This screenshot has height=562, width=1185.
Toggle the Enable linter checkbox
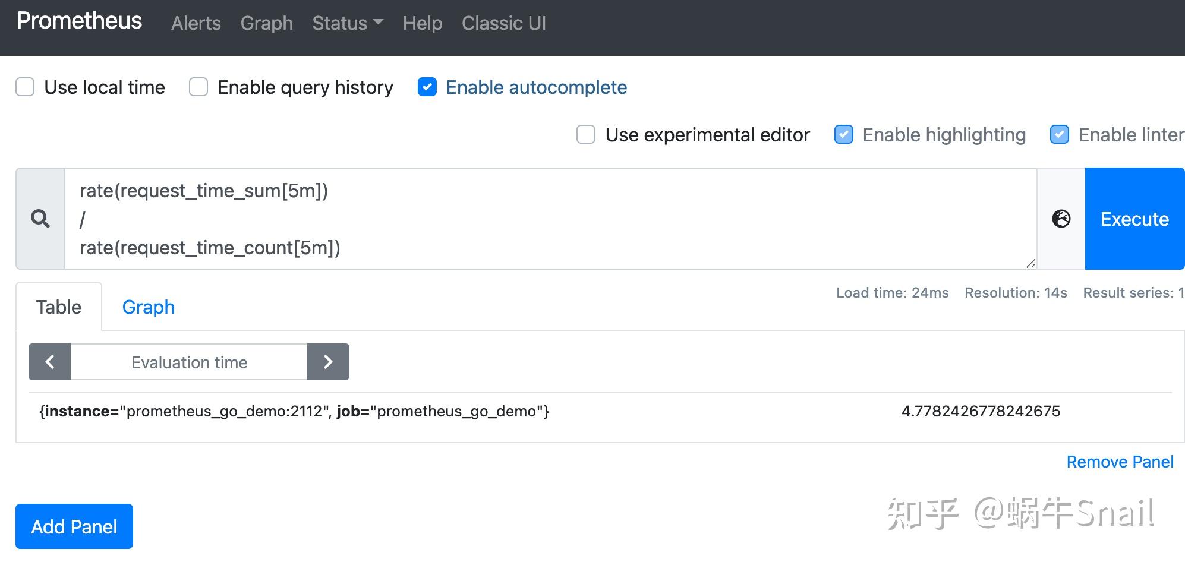click(x=1060, y=135)
